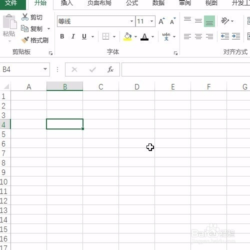Open the font size dropdown arrow
This screenshot has width=250, height=250.
click(x=151, y=21)
